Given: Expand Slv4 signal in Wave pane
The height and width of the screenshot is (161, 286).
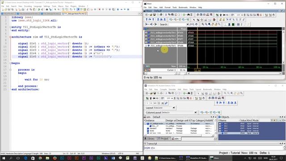Looking at the screenshot, I should (x=146, y=42).
